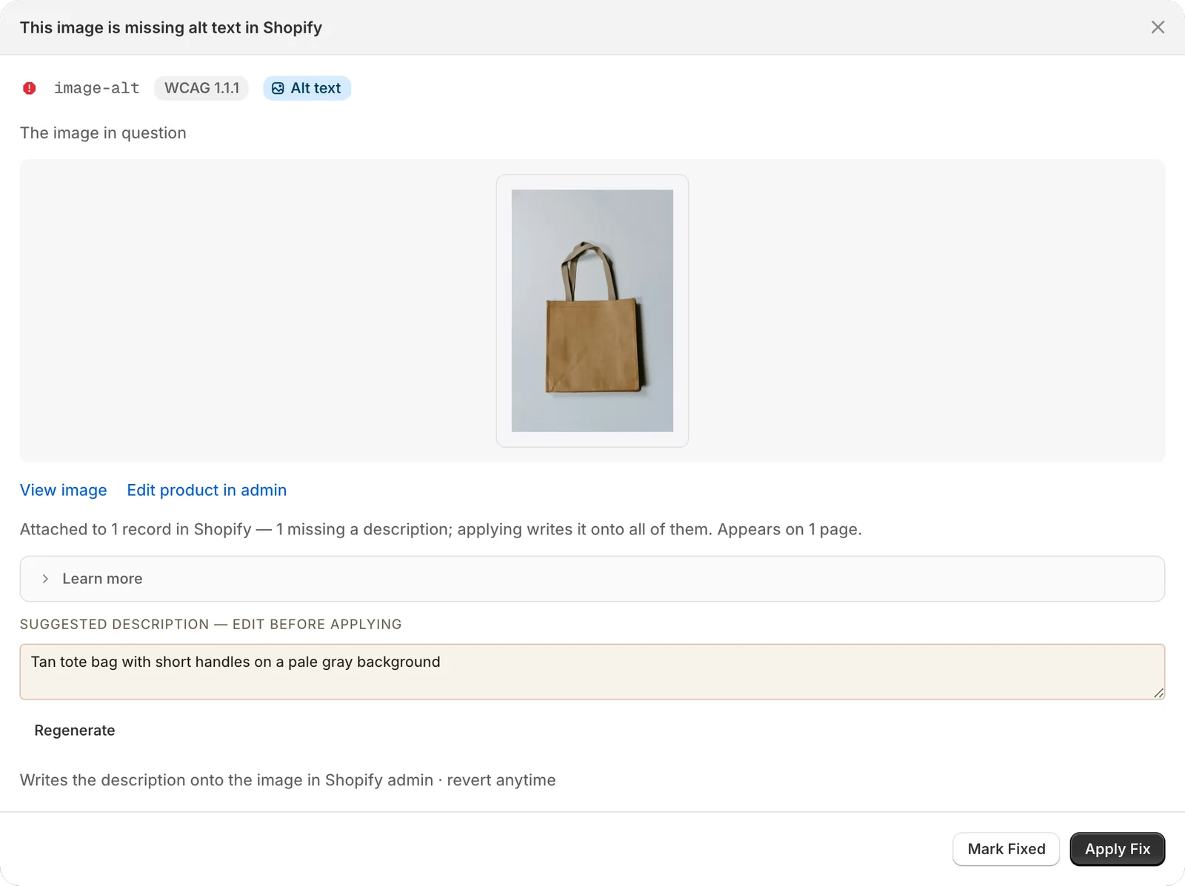
Task: Apply the alt text fix
Action: pyautogui.click(x=1118, y=849)
